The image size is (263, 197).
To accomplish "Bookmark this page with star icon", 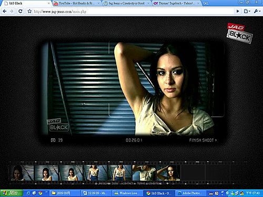I will point(29,12).
